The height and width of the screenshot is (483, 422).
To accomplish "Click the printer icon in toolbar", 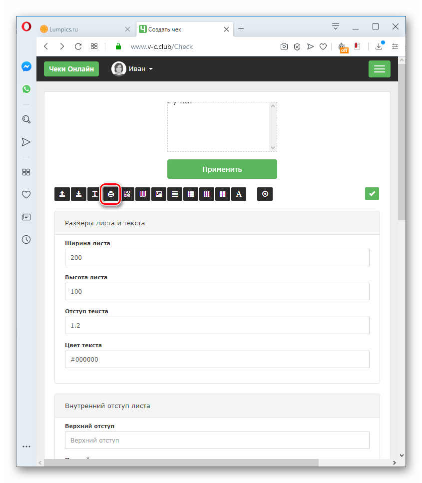I will (111, 194).
